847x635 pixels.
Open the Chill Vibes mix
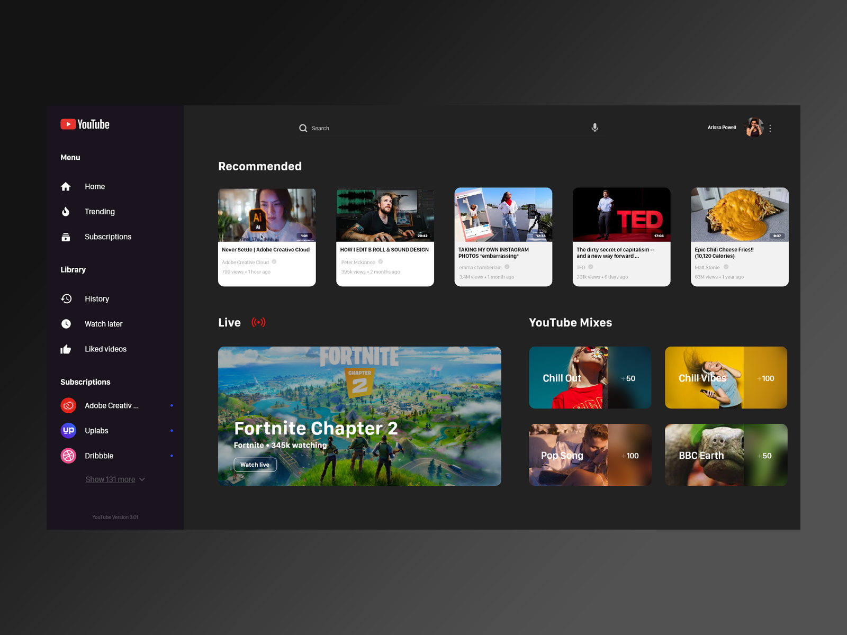pos(726,377)
